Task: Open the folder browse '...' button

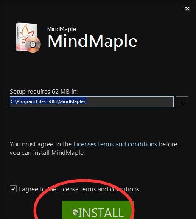Action: (x=182, y=102)
